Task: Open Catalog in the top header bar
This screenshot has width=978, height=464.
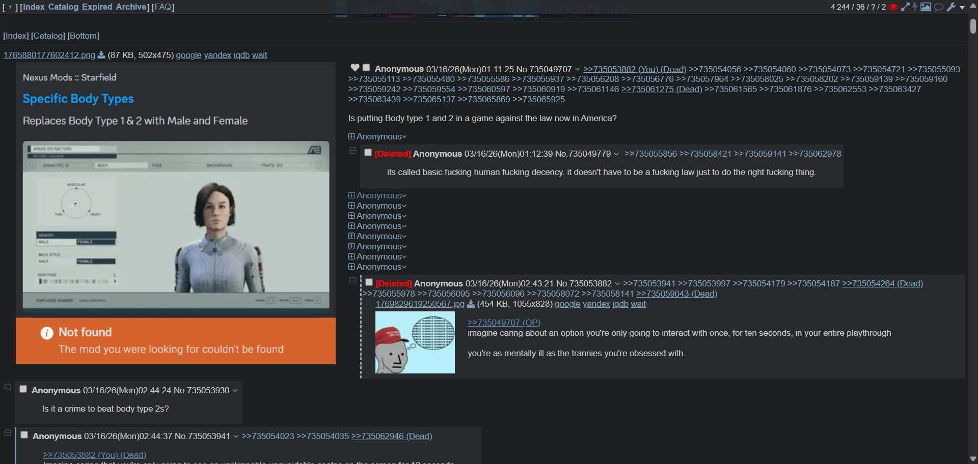Action: tap(64, 7)
